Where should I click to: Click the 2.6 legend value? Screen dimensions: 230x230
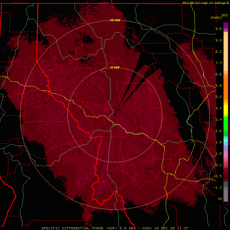(x=218, y=131)
